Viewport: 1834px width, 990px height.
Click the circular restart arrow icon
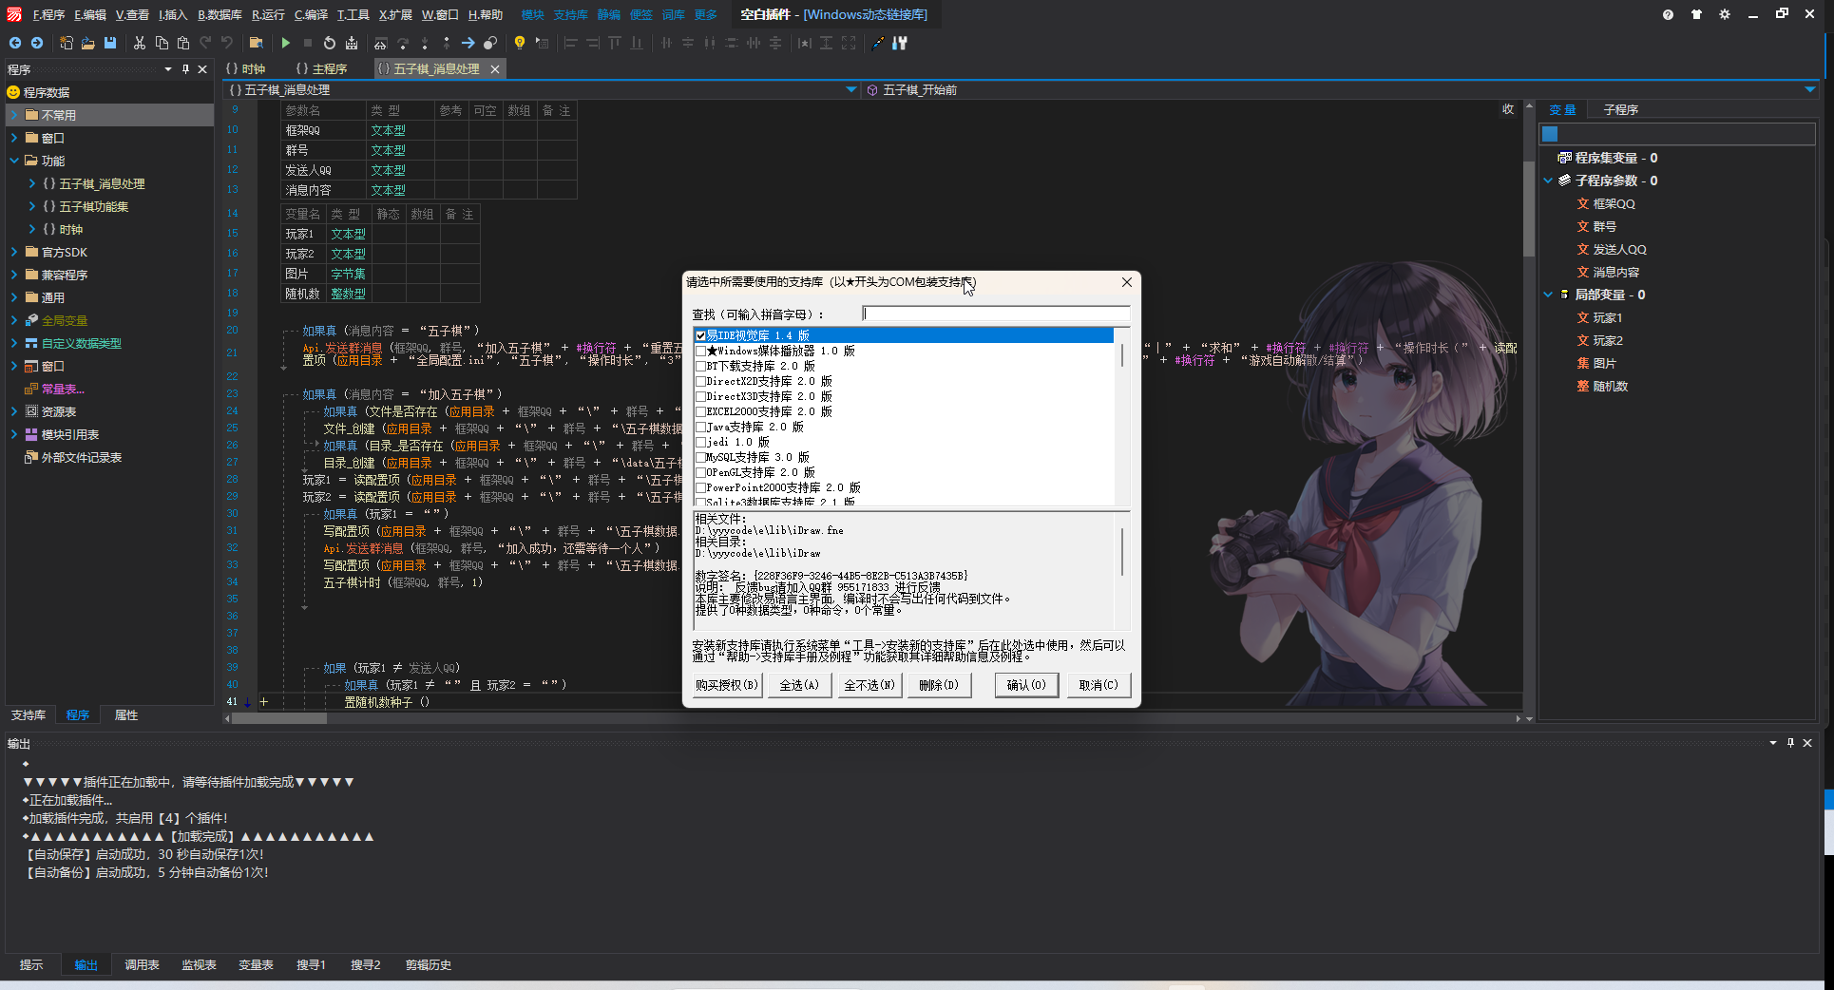coord(329,43)
